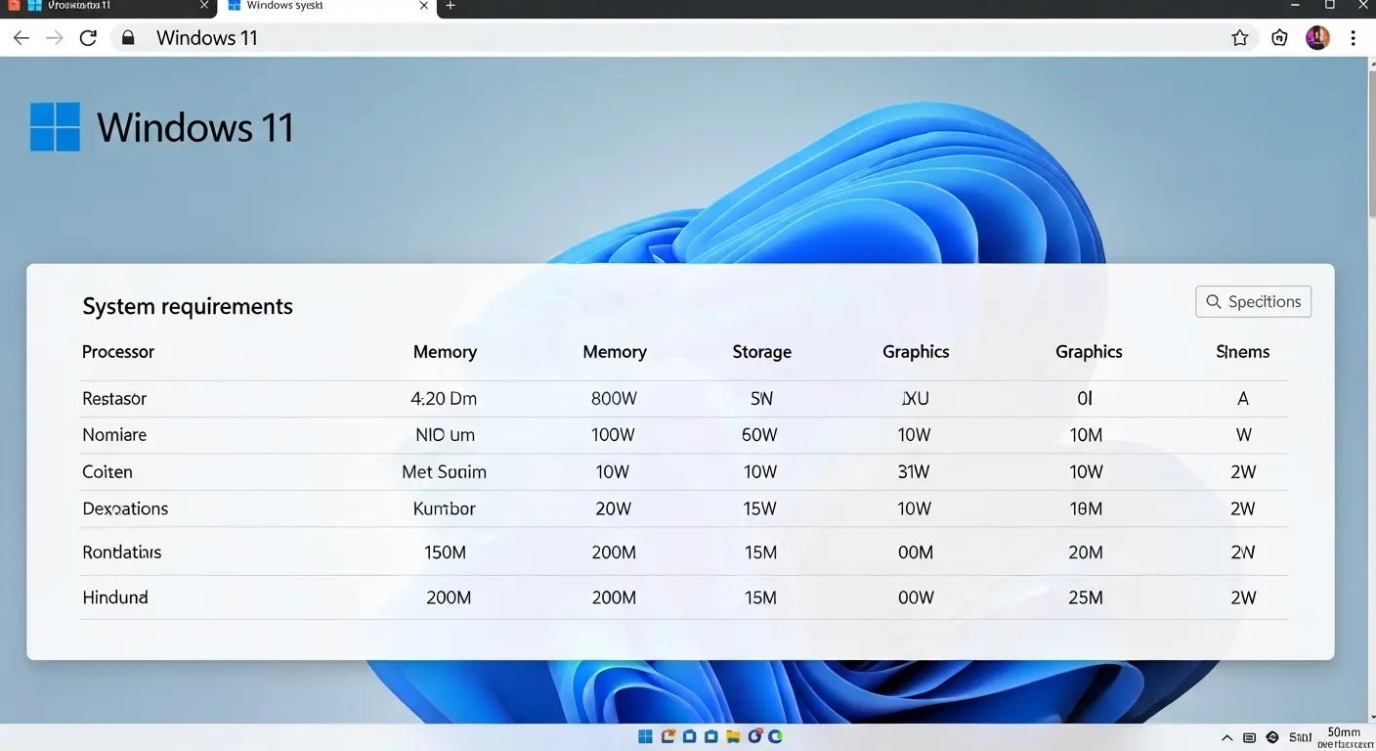Go back using the browser back arrow
The image size is (1376, 751).
pyautogui.click(x=21, y=38)
